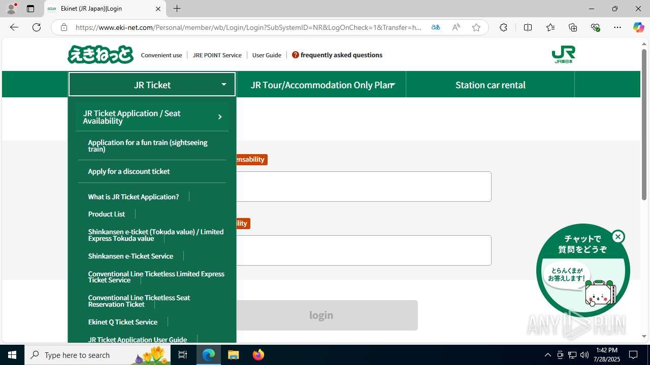Toggle Split screen view
The height and width of the screenshot is (365, 650).
point(528,27)
